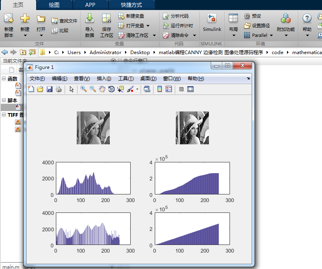322x269 pixels.
Task: Toggle the Zoom In magnifier tool
Action: [83, 89]
